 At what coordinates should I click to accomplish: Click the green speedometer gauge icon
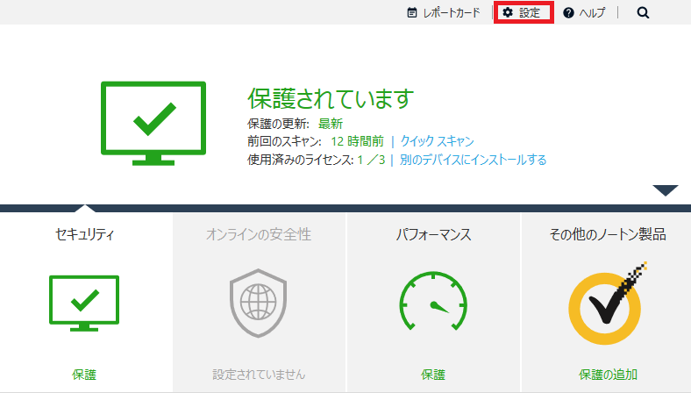pyautogui.click(x=433, y=301)
